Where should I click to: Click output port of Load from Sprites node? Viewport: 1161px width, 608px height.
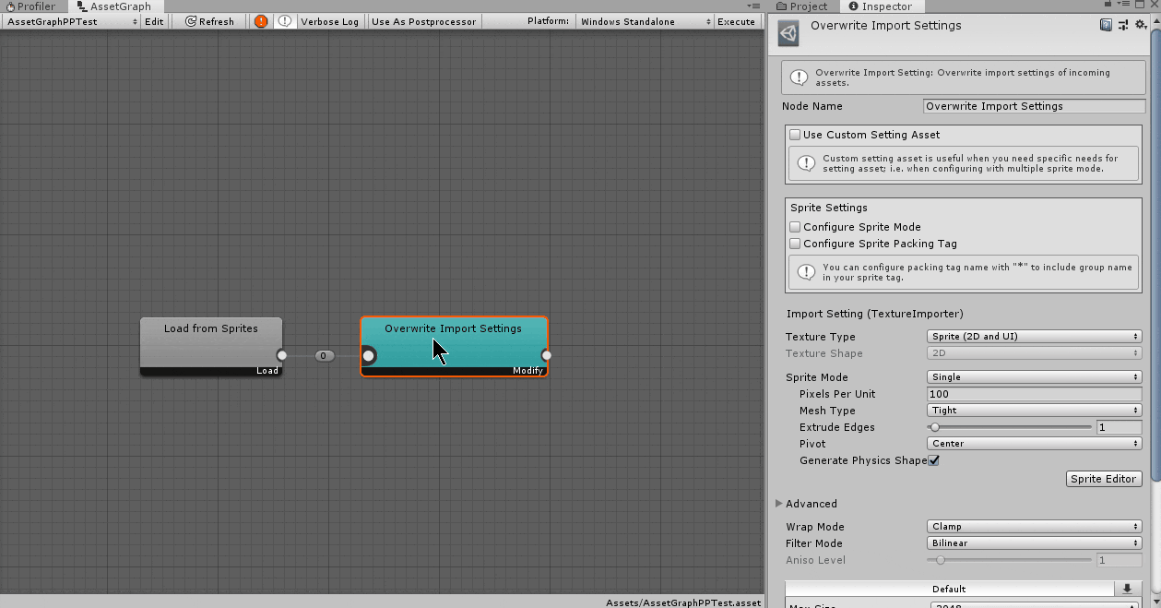[281, 355]
